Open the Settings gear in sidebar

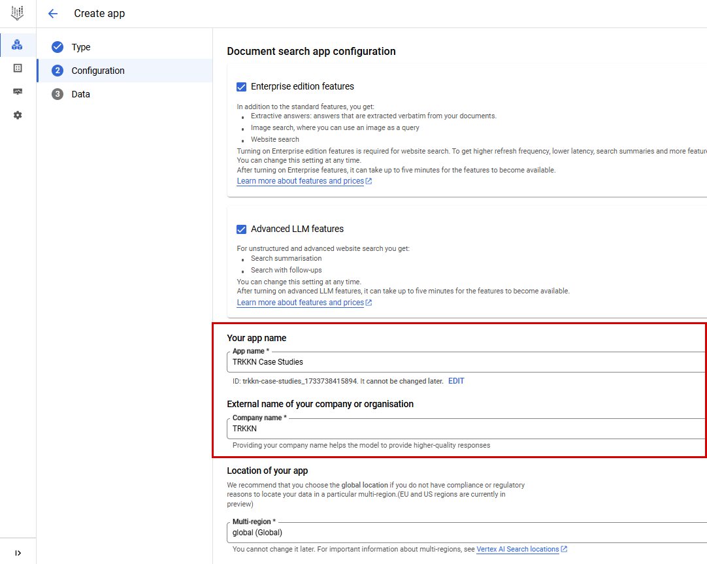(x=18, y=115)
